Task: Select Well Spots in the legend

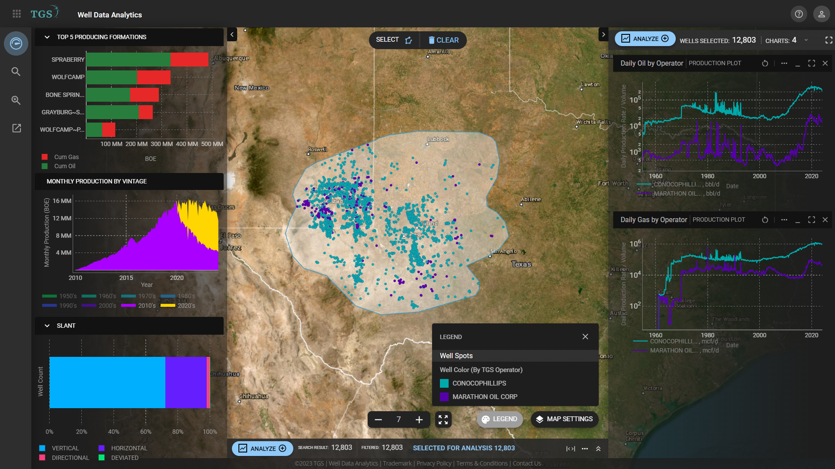Action: 456,356
